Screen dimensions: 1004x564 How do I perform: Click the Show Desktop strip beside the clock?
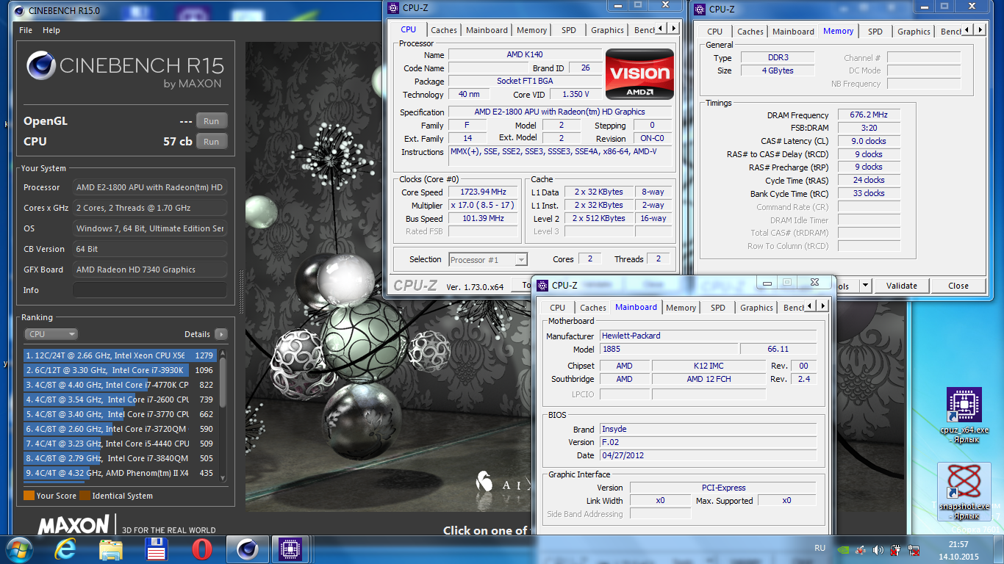pyautogui.click(x=998, y=549)
